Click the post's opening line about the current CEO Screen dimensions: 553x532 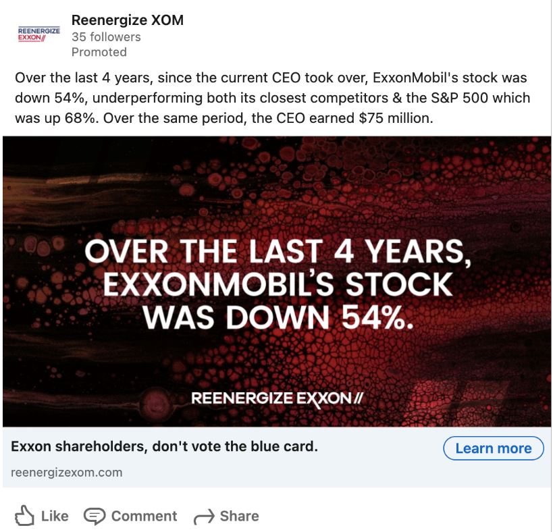click(270, 78)
